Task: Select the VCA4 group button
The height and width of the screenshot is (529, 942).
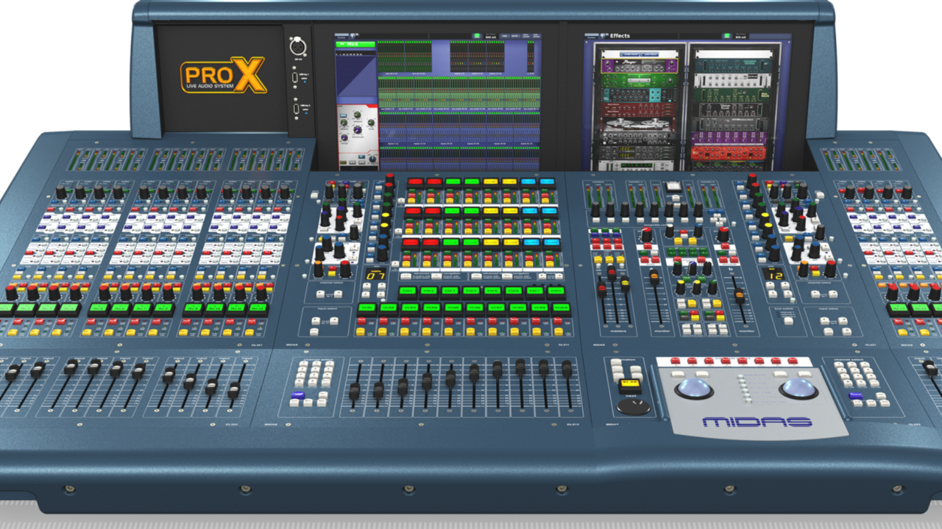Action: (431, 308)
